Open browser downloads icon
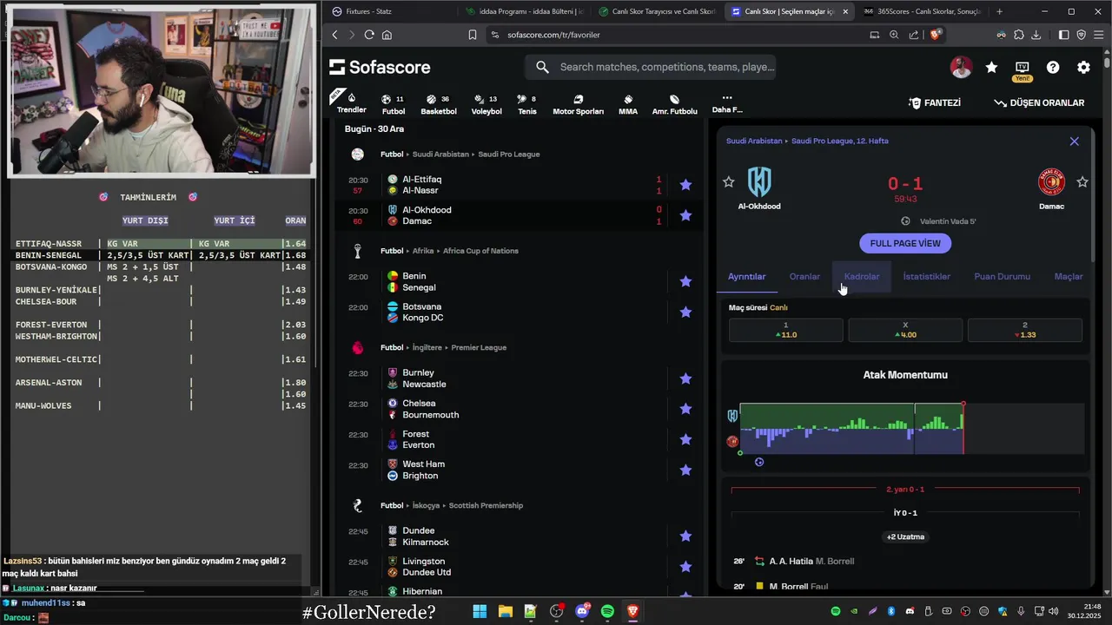The image size is (1112, 625). 1036,35
